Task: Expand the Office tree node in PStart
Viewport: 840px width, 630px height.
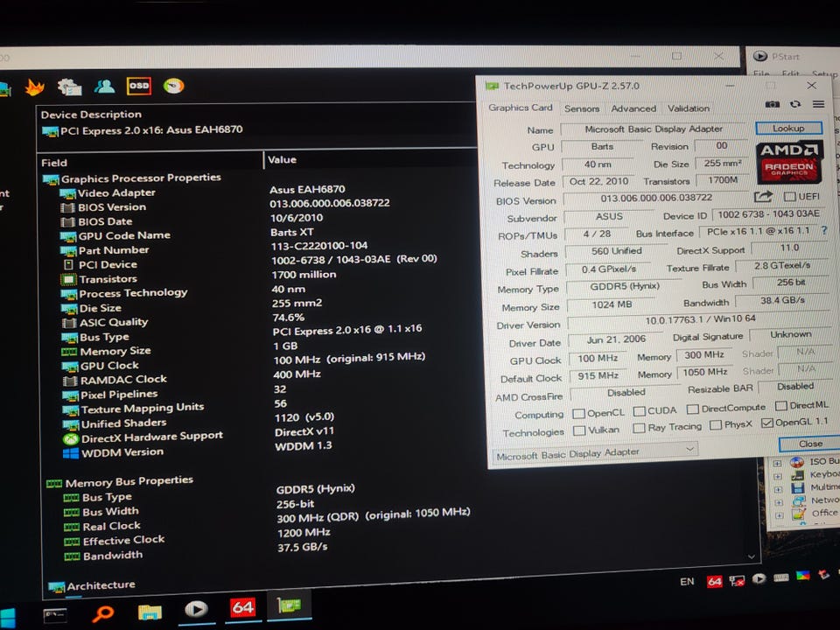Action: click(x=780, y=515)
